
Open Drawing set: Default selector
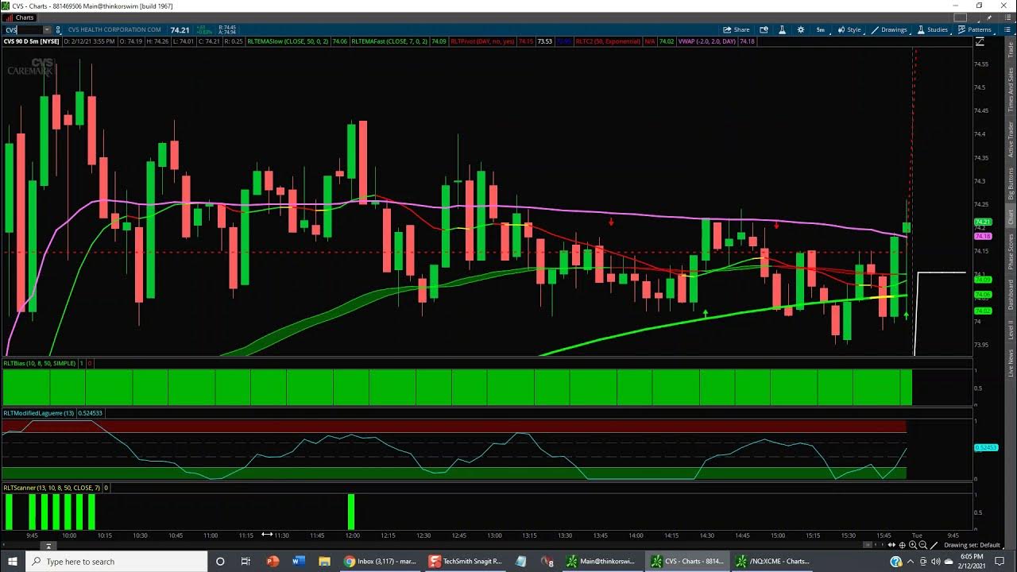973,545
